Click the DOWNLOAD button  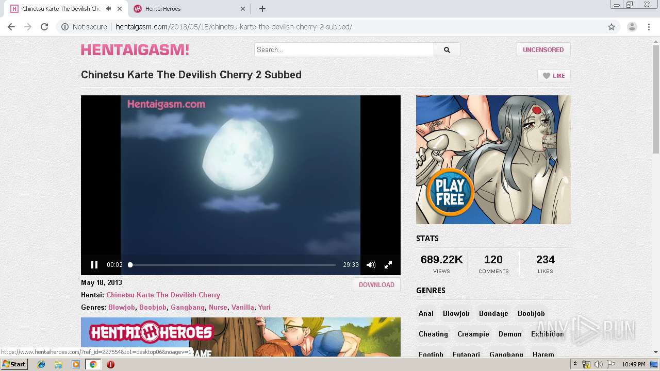[x=376, y=284]
